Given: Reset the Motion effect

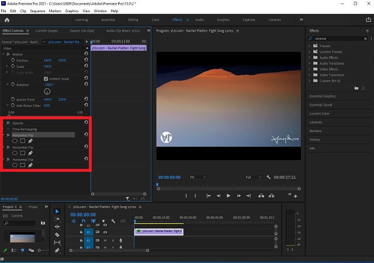Looking at the screenshot, I should click(86, 53).
